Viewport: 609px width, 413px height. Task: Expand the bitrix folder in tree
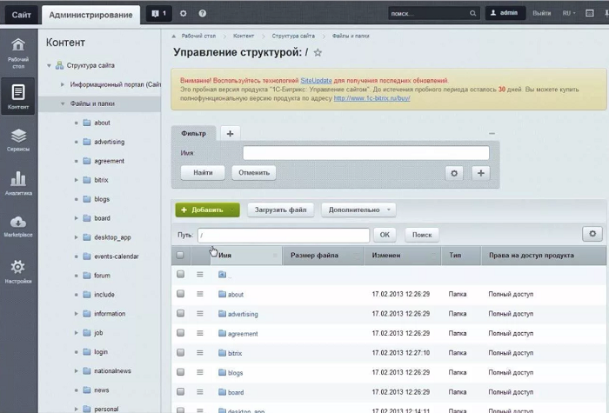(x=77, y=180)
